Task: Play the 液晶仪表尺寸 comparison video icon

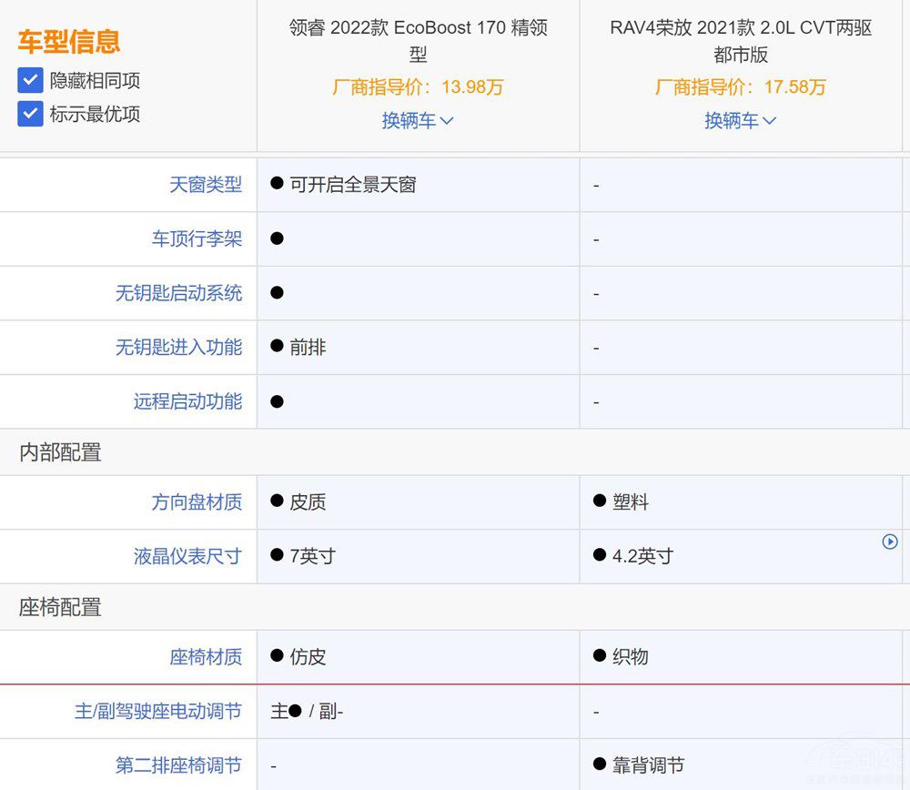Action: point(889,542)
